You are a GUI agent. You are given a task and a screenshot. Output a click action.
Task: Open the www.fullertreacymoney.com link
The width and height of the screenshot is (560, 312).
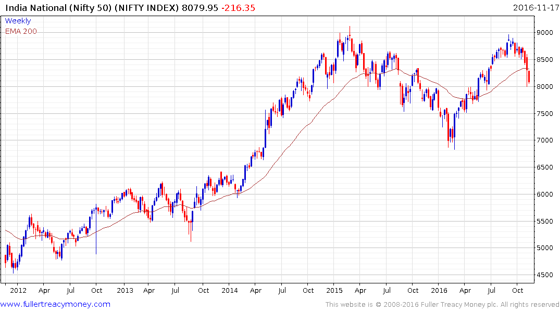(x=55, y=304)
